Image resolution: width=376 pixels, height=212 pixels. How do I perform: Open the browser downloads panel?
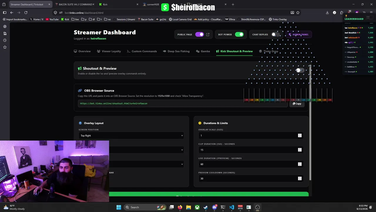[x=327, y=13]
